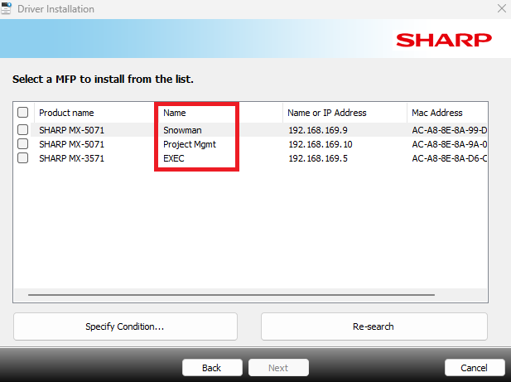Close the Driver Installation window
This screenshot has width=511, height=382.
(x=502, y=8)
